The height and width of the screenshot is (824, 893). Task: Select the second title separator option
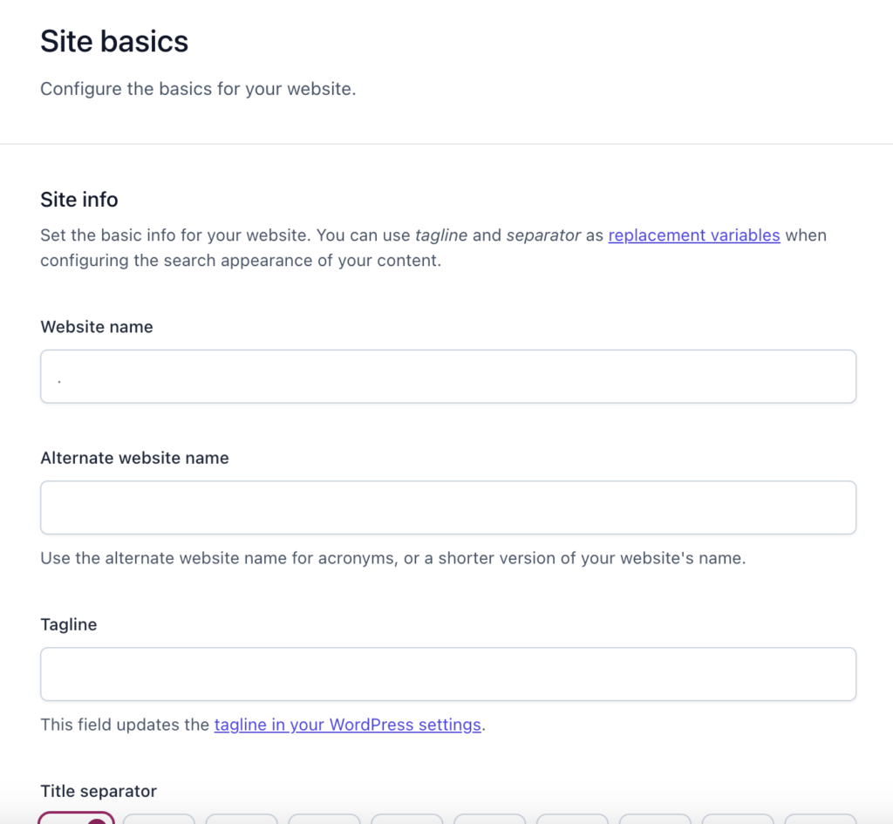pos(159,819)
